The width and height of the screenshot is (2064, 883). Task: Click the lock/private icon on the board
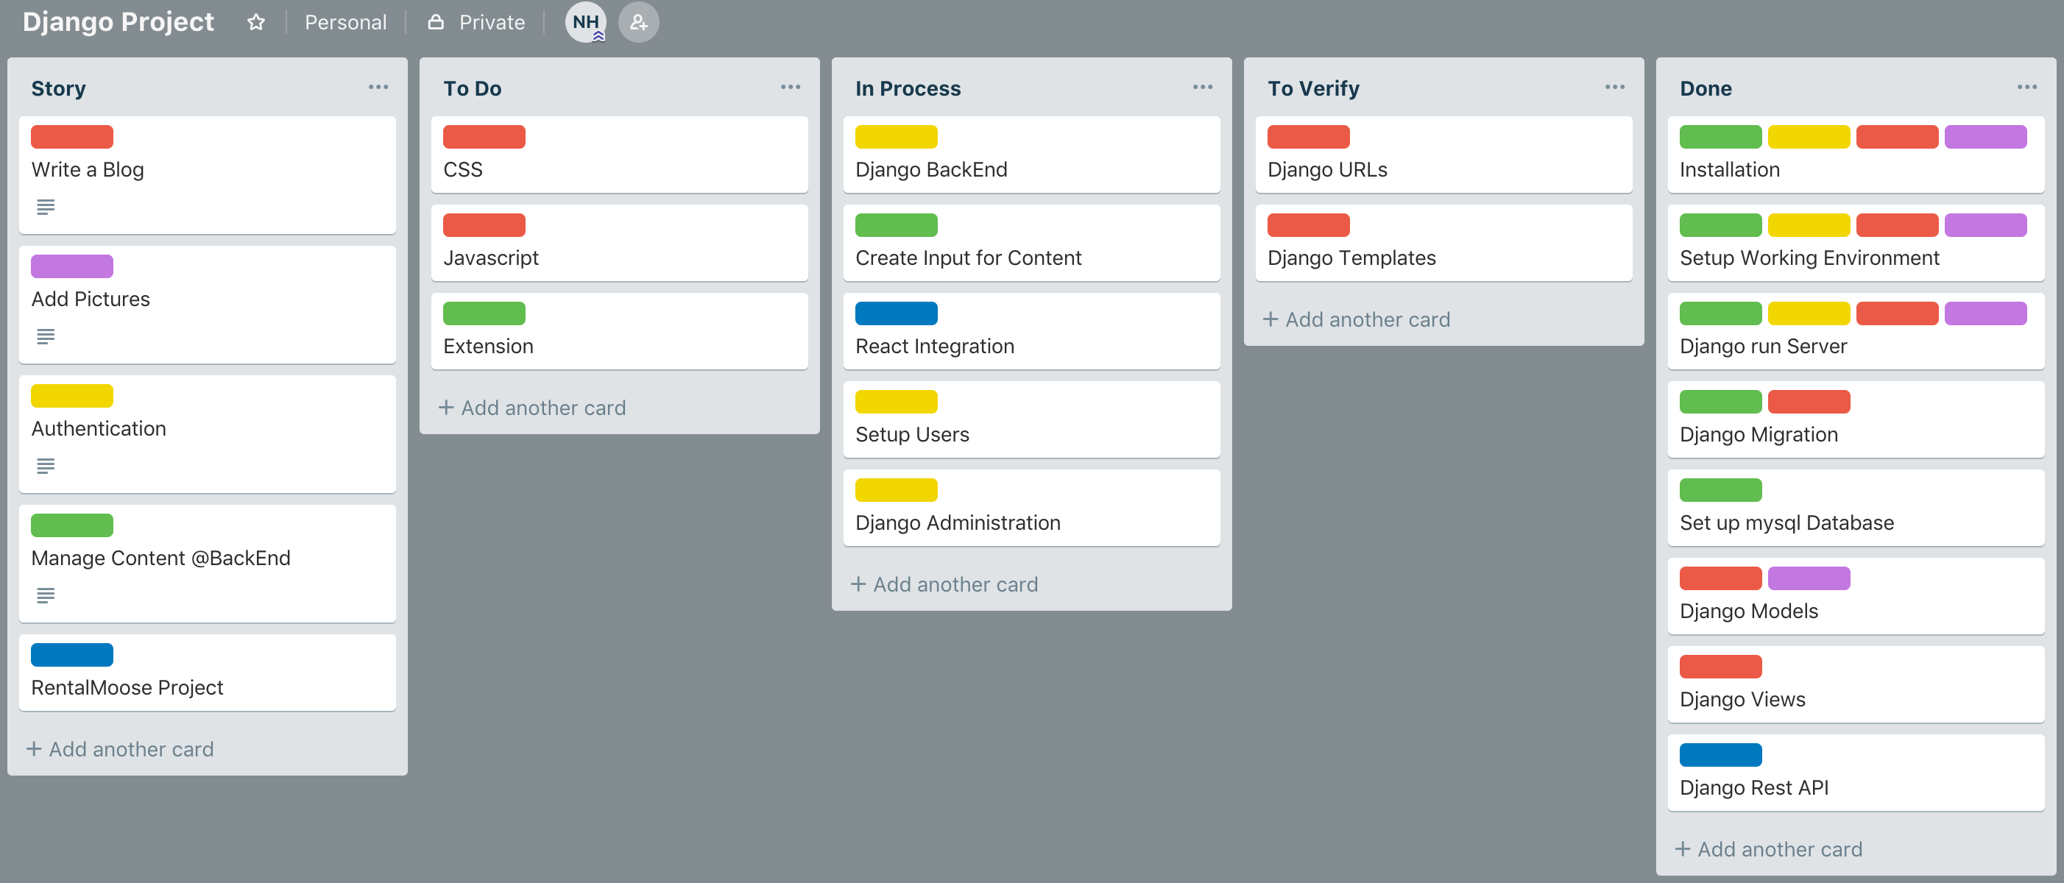pyautogui.click(x=437, y=21)
